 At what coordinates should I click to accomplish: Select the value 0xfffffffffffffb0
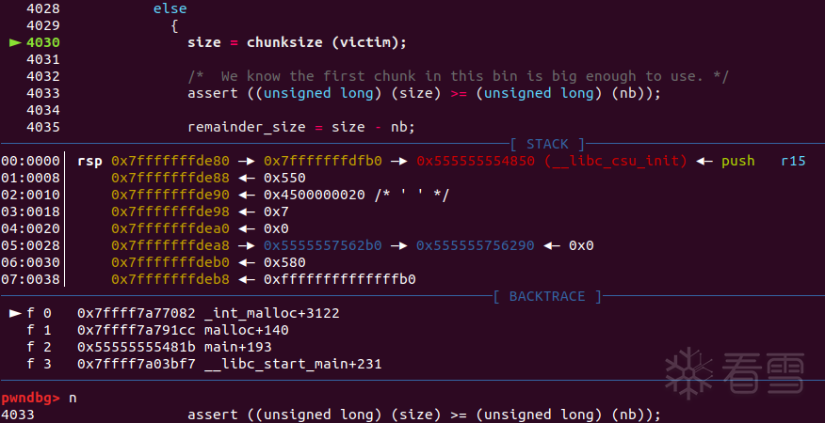340,279
